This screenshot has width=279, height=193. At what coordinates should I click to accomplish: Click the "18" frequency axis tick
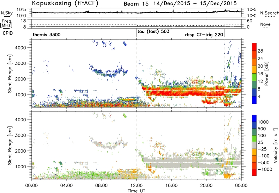click(x=23, y=21)
